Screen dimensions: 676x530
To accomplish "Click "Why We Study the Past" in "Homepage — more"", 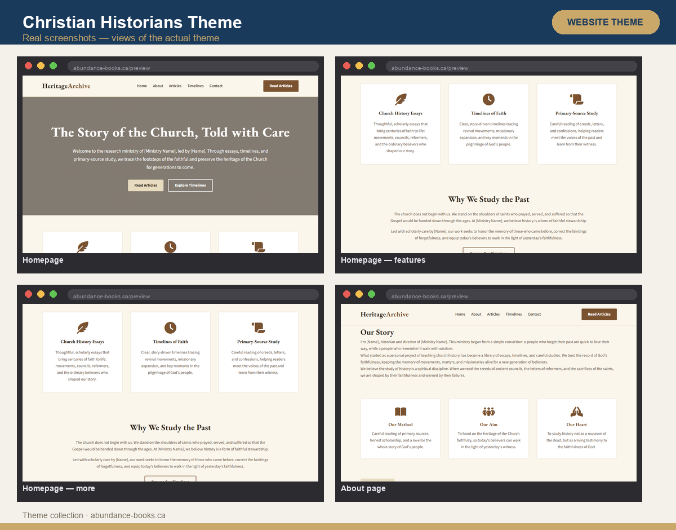I will coord(170,427).
